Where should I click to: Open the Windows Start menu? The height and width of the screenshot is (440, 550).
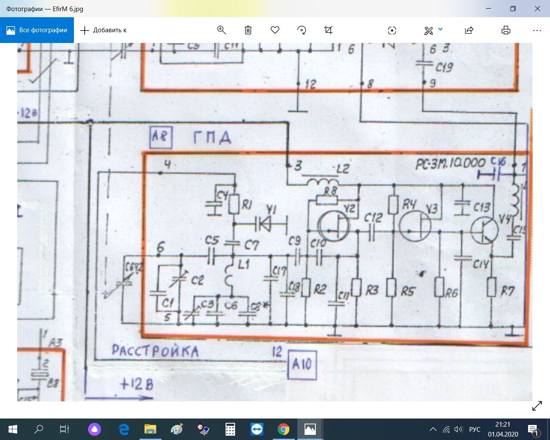12,429
